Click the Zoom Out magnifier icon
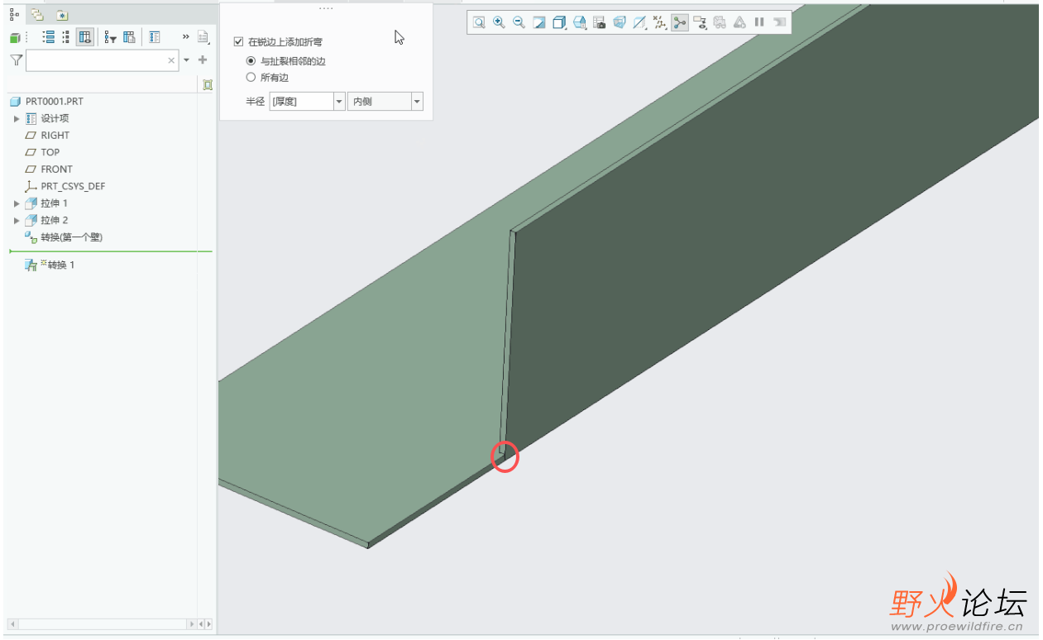The width and height of the screenshot is (1043, 640). [519, 22]
